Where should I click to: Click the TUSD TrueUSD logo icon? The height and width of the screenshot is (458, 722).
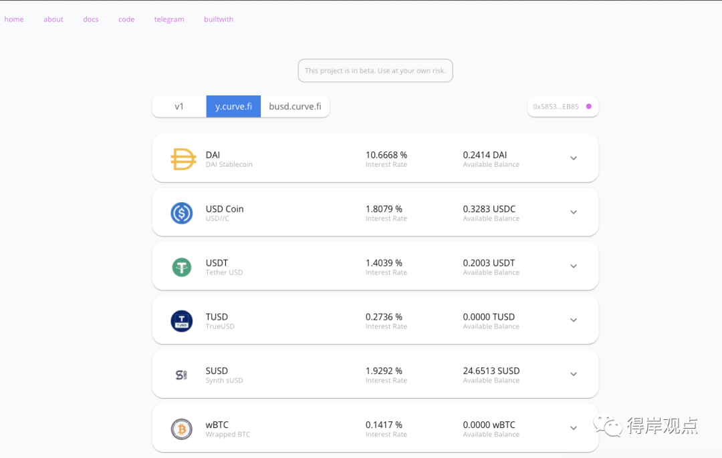[x=182, y=321]
